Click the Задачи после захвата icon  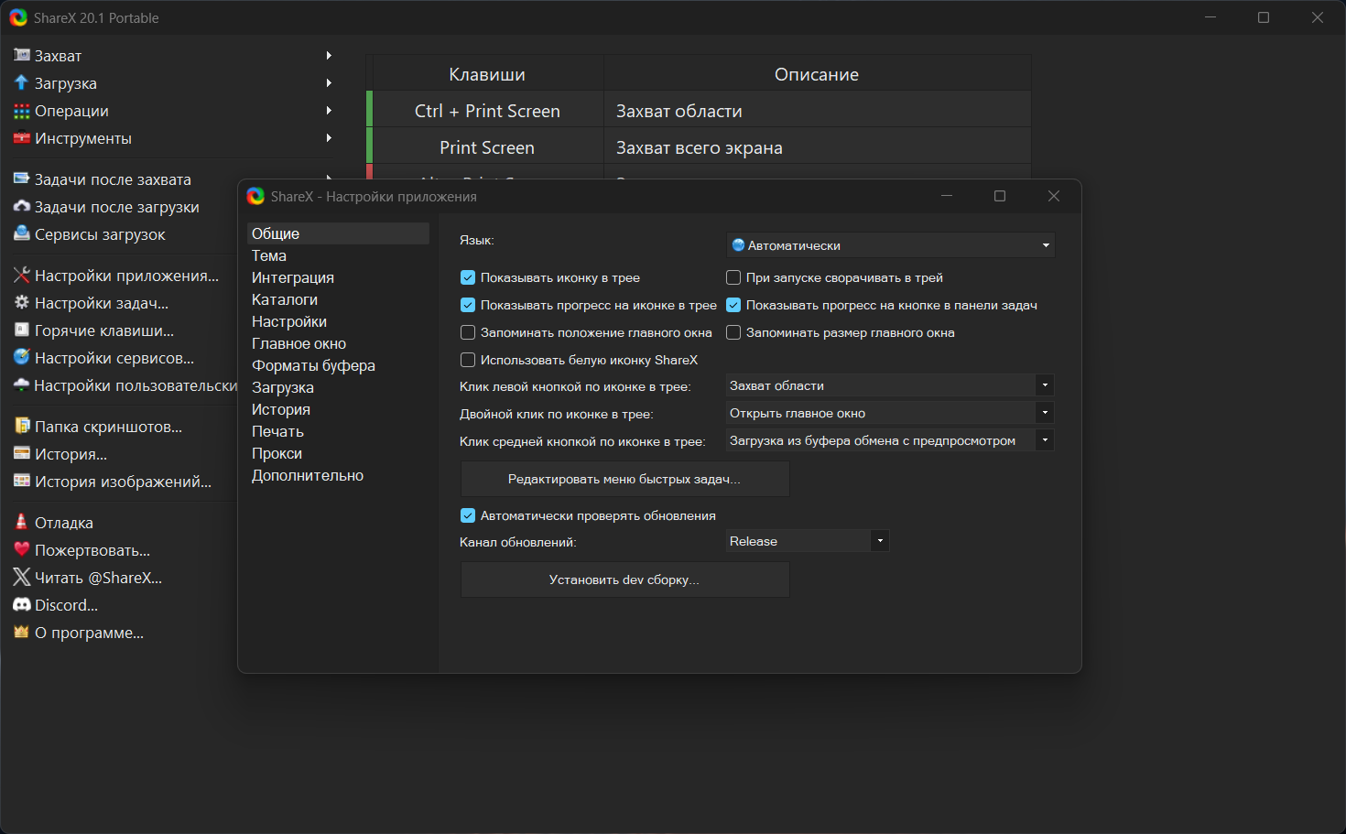[22, 179]
